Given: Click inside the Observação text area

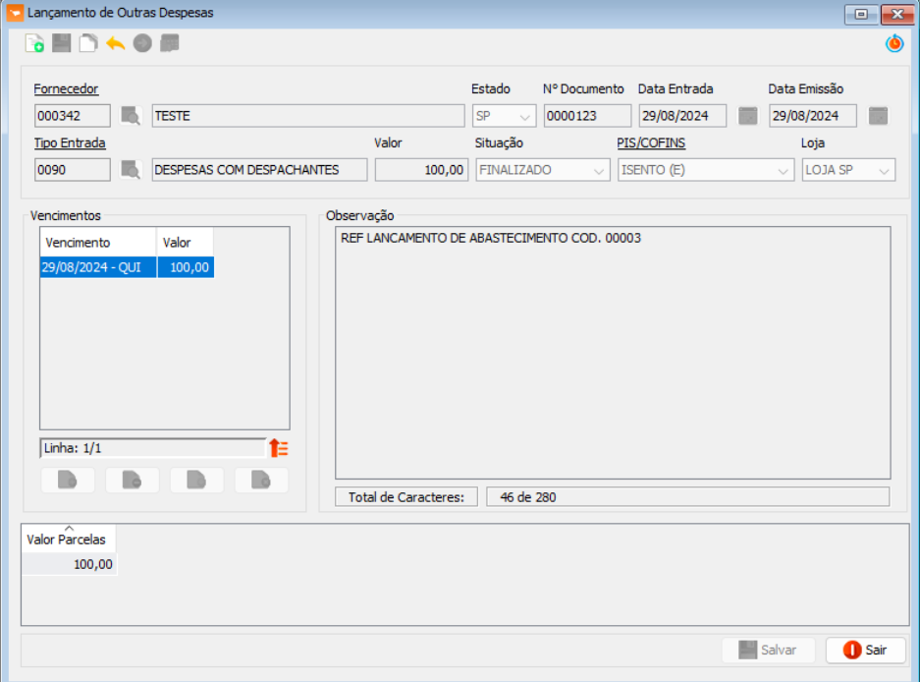Looking at the screenshot, I should point(613,354).
